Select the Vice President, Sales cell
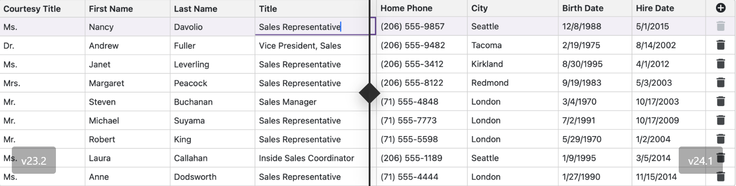The image size is (736, 186). click(x=300, y=45)
